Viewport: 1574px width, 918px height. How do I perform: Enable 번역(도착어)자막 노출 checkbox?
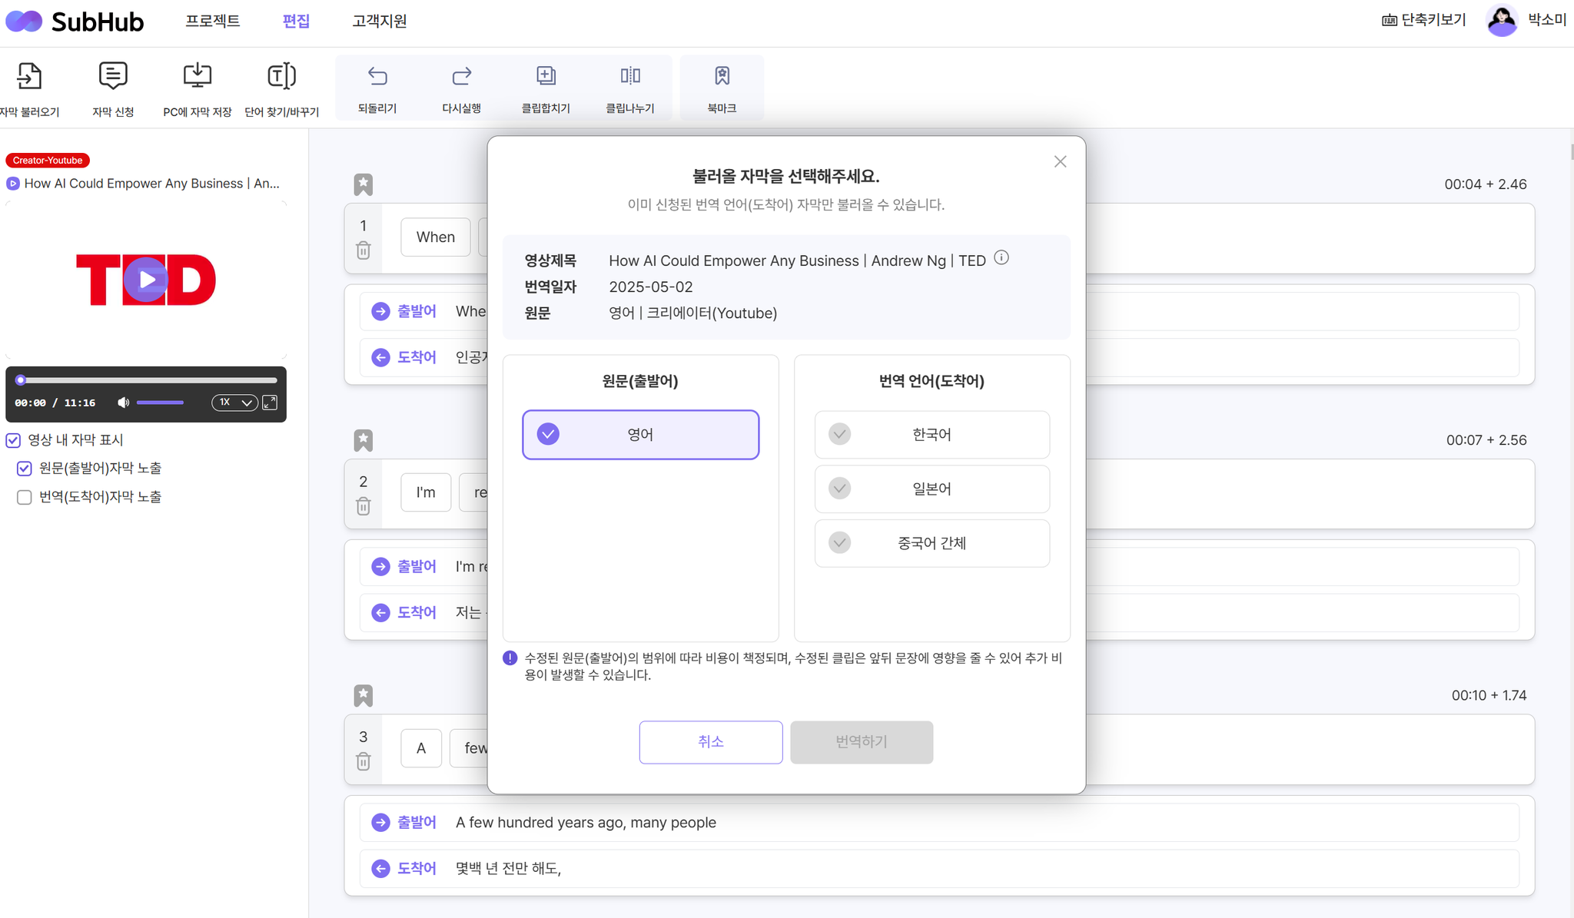[25, 497]
